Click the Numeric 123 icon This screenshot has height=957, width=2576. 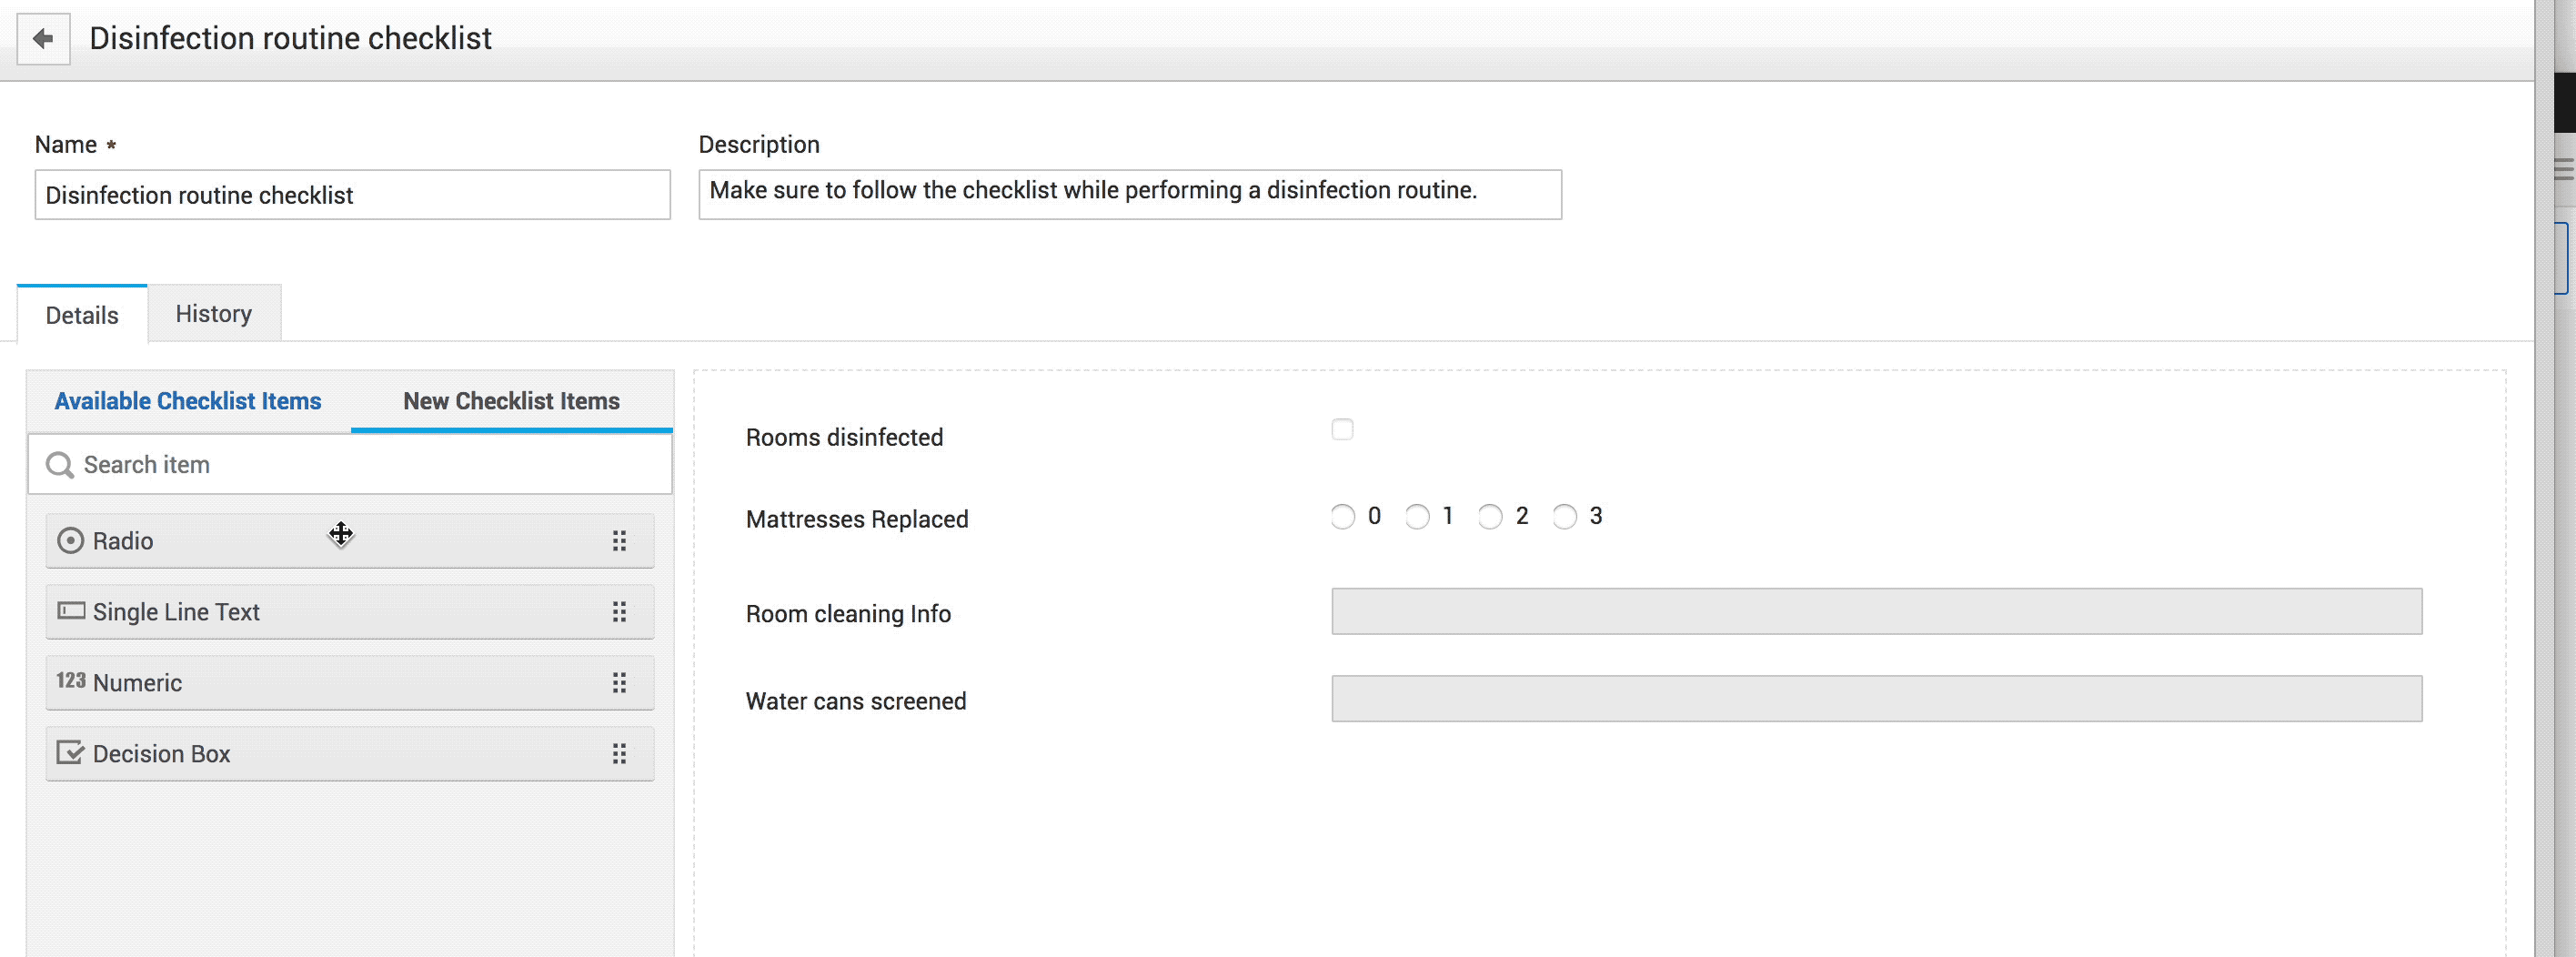(x=71, y=681)
